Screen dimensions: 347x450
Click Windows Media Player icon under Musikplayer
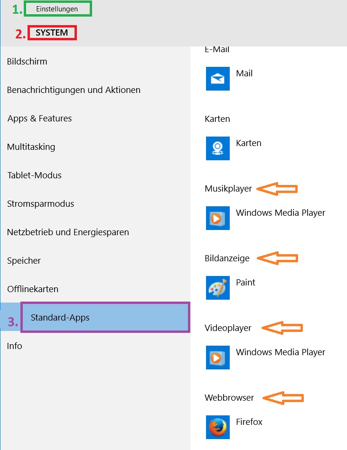(x=218, y=218)
